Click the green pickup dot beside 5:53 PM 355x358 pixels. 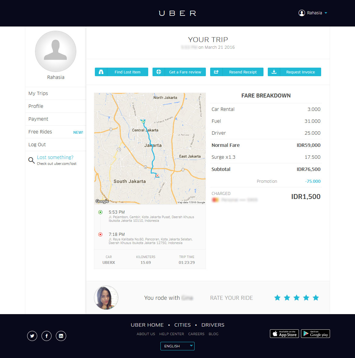coord(100,212)
